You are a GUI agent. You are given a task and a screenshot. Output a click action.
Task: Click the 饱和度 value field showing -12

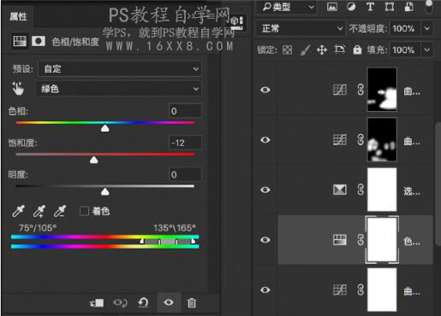[185, 143]
